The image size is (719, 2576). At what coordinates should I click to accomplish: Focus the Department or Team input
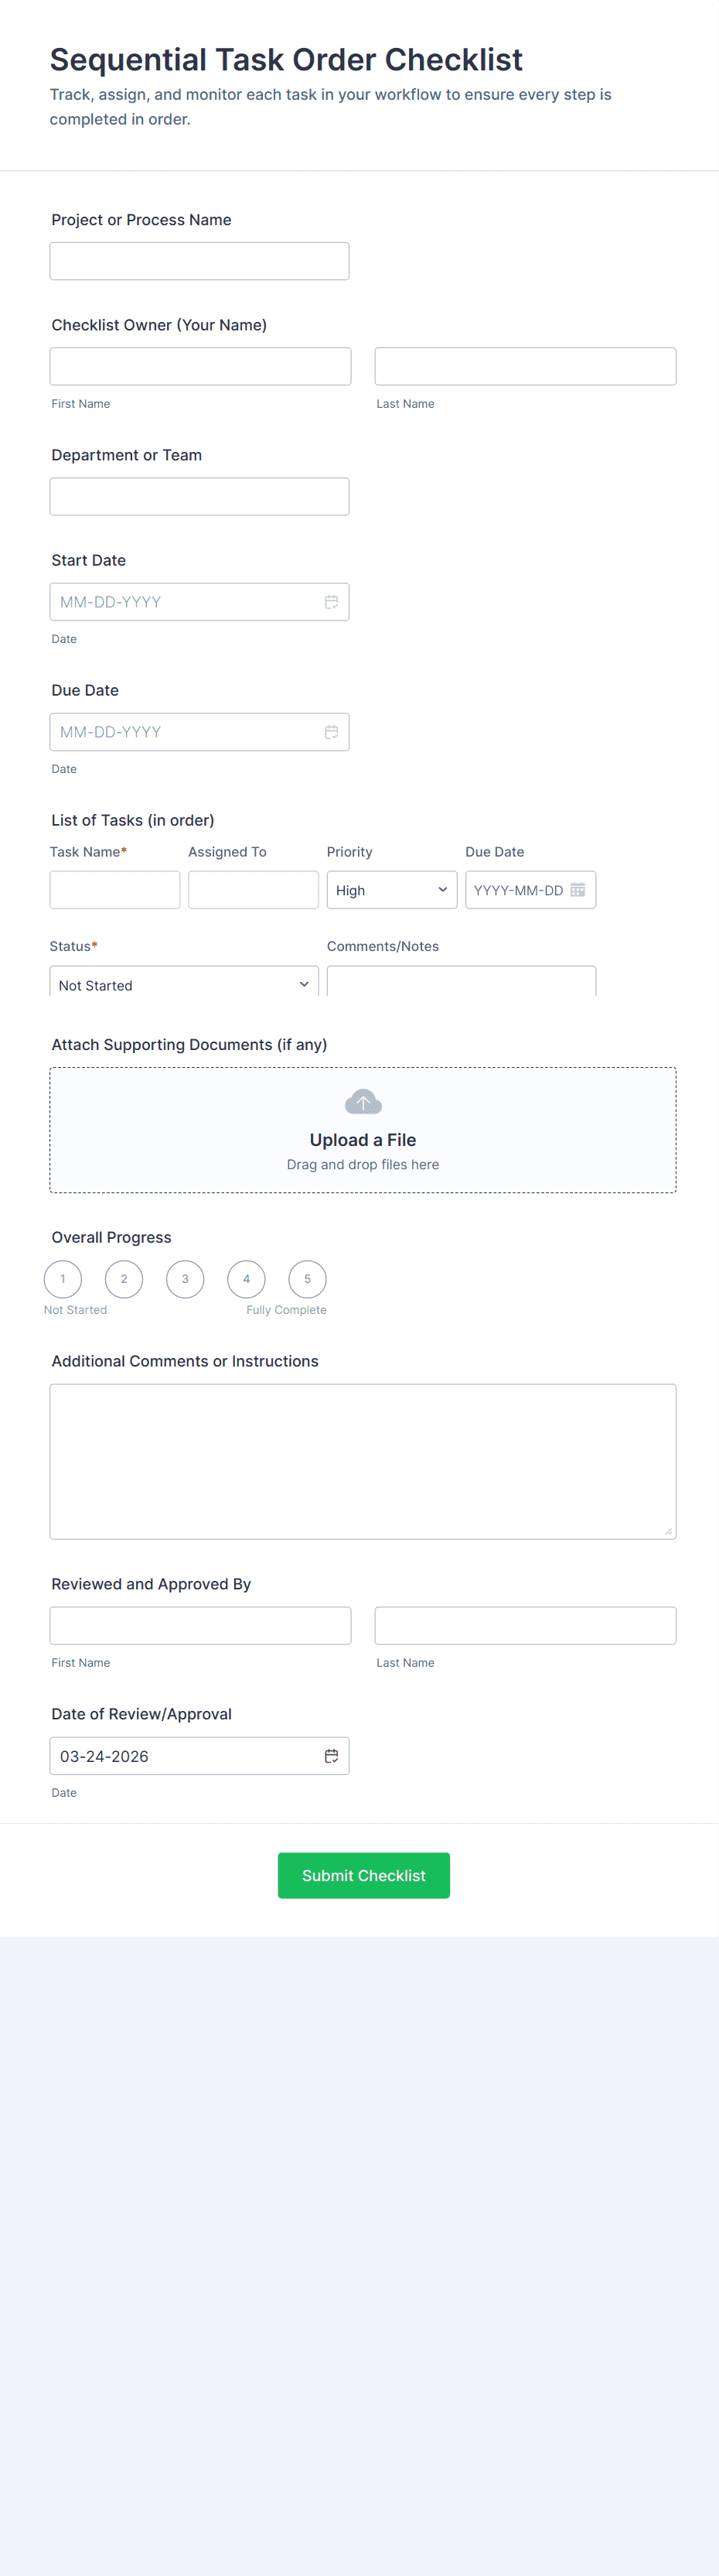tap(199, 496)
